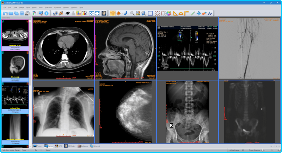The height and width of the screenshot is (153, 282).
Task: Click the blue chain link icon
Action: pos(55,13)
